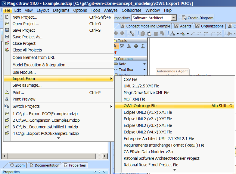Click the Print Preview icon

click(7, 99)
